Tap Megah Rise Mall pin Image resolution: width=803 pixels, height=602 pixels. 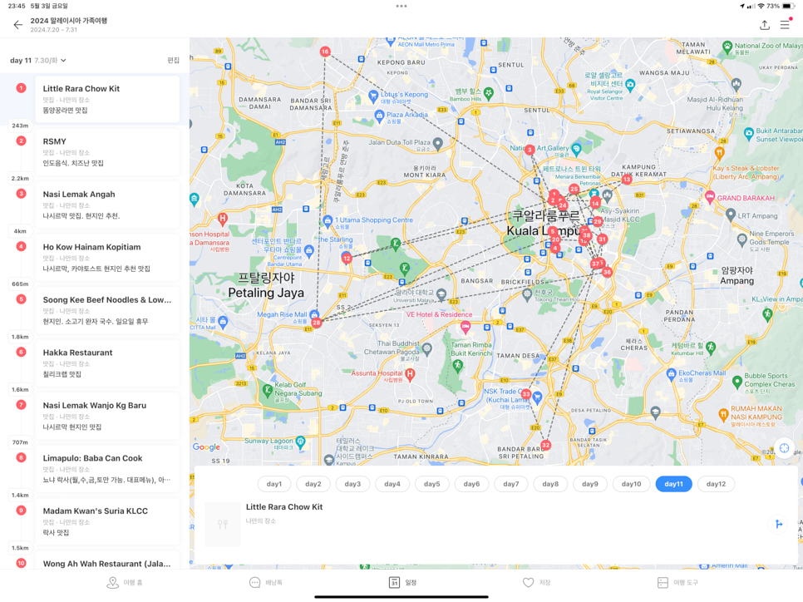pyautogui.click(x=314, y=314)
